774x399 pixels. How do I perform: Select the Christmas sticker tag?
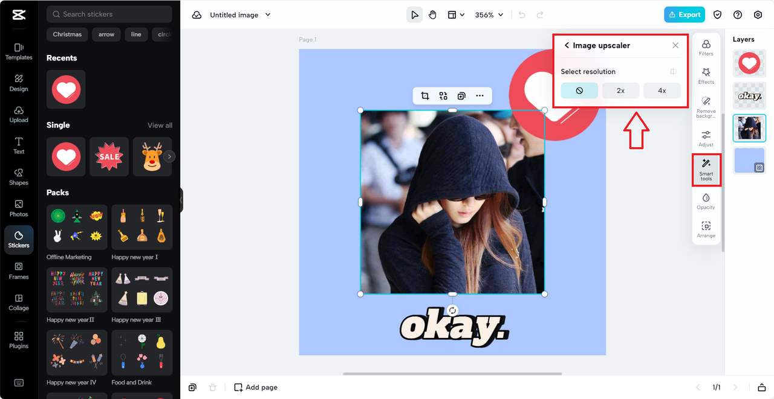point(67,34)
